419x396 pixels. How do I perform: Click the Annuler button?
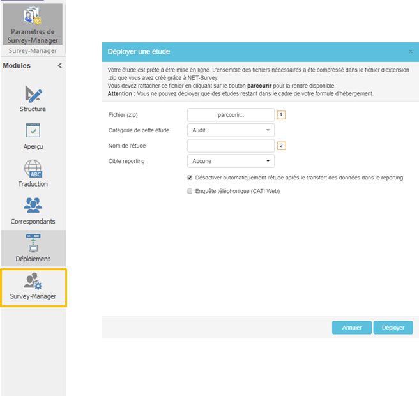point(352,328)
